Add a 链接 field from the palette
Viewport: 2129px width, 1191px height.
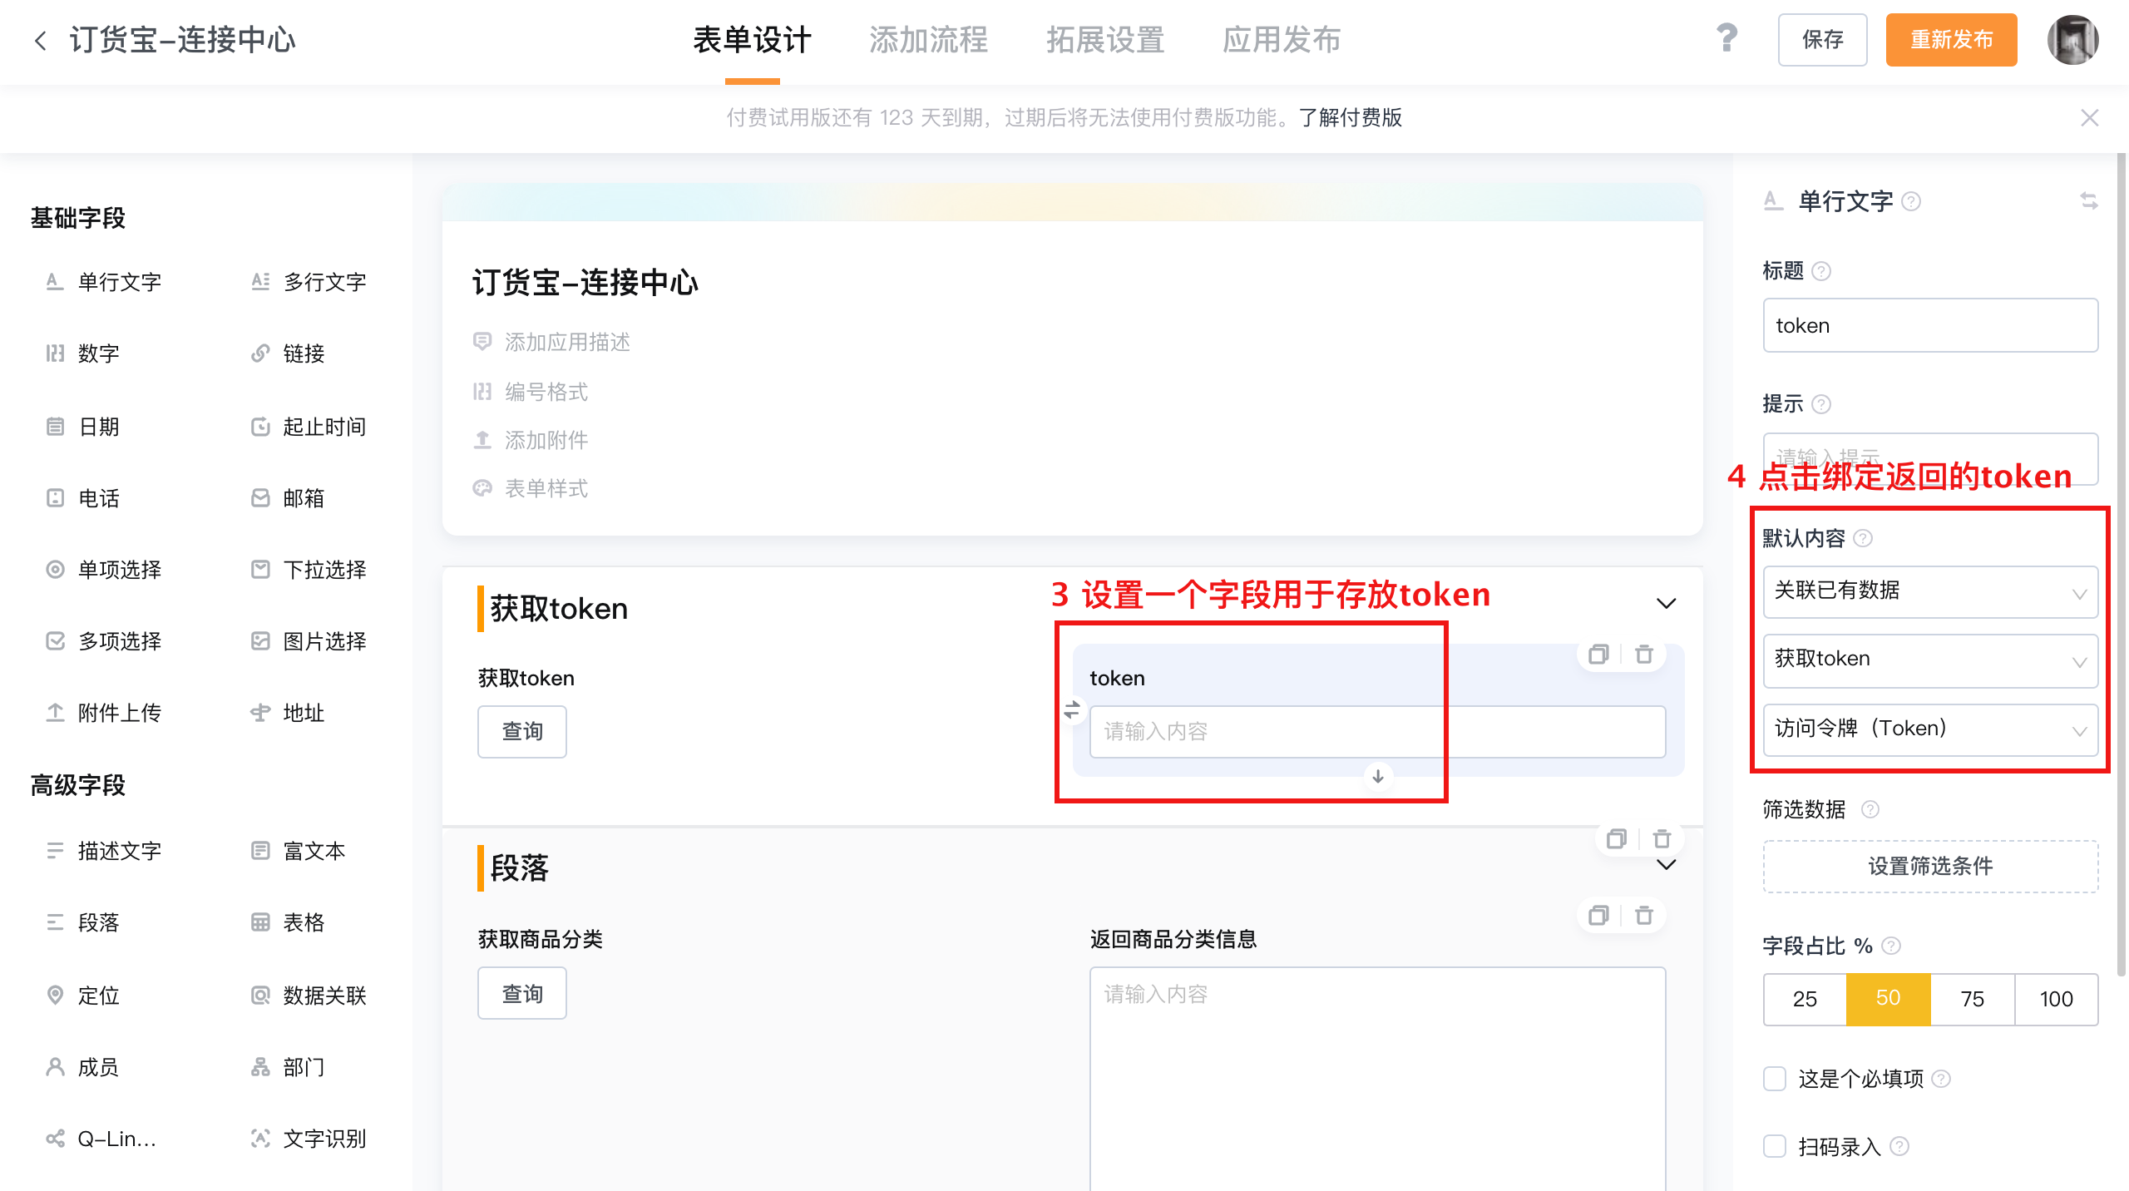(x=288, y=353)
